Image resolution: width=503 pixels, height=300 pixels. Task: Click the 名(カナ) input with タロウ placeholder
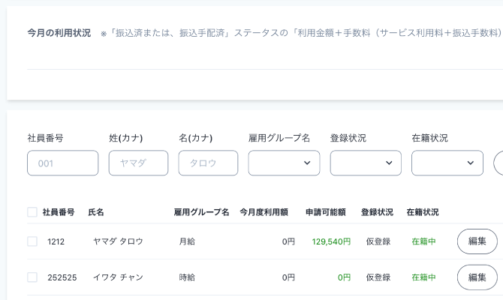tap(208, 163)
